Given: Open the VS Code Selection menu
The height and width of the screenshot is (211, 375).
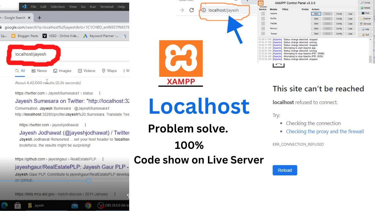Looking at the screenshot, I should tap(58, 6).
